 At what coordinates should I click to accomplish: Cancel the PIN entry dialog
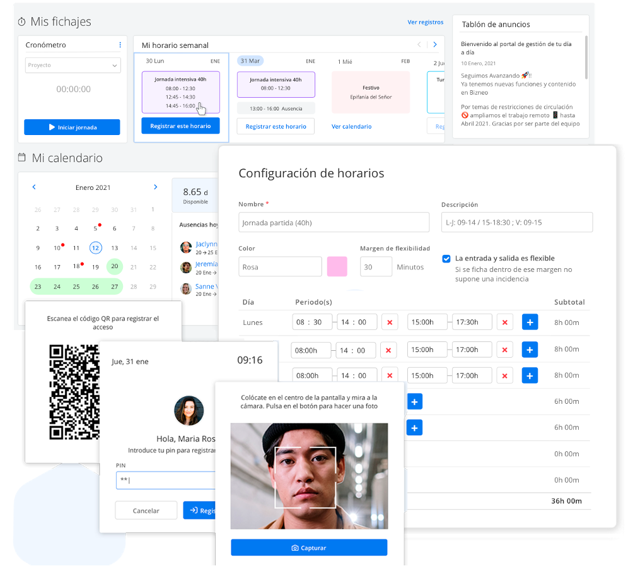(x=146, y=510)
